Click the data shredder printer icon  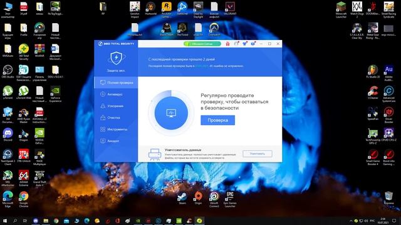(x=155, y=154)
